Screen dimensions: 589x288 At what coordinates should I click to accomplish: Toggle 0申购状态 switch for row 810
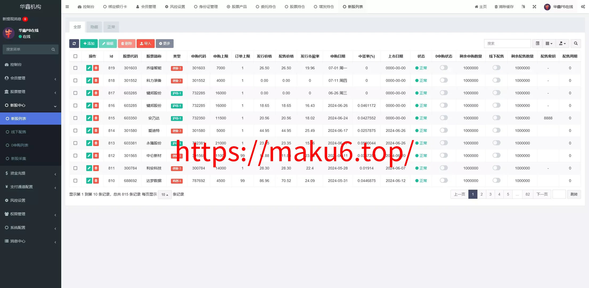point(444,180)
